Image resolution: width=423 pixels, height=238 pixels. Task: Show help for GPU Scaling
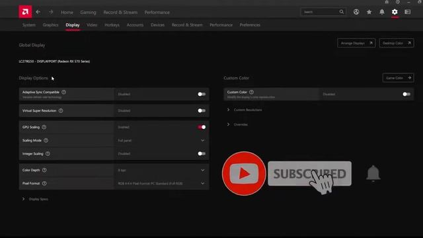pyautogui.click(x=44, y=127)
